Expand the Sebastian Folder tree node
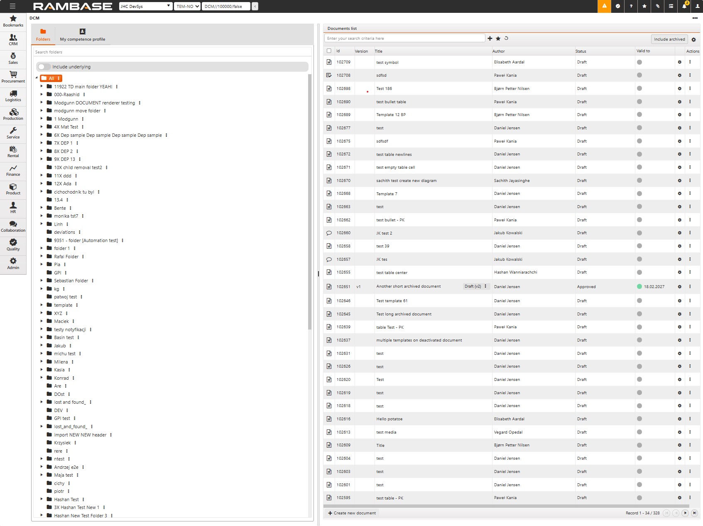 [x=42, y=281]
